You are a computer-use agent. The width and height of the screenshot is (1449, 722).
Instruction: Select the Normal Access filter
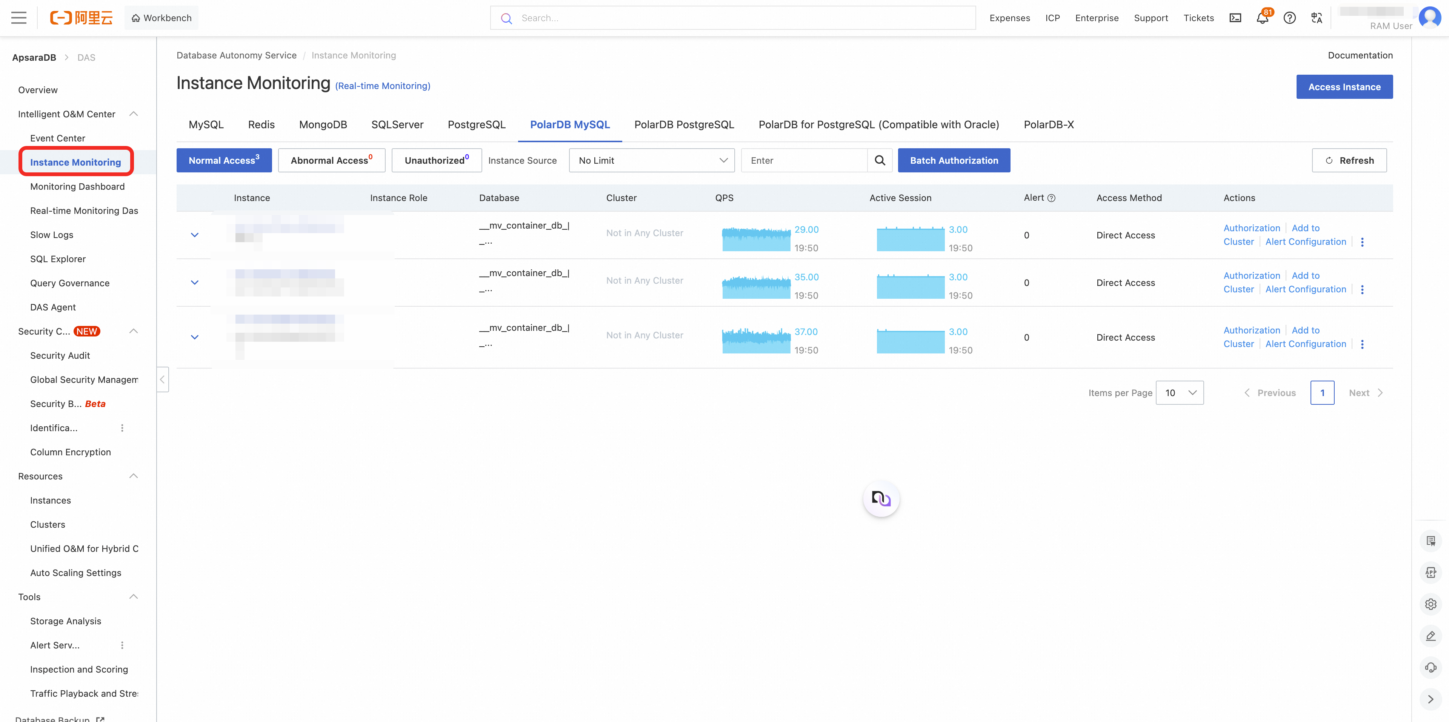(224, 160)
